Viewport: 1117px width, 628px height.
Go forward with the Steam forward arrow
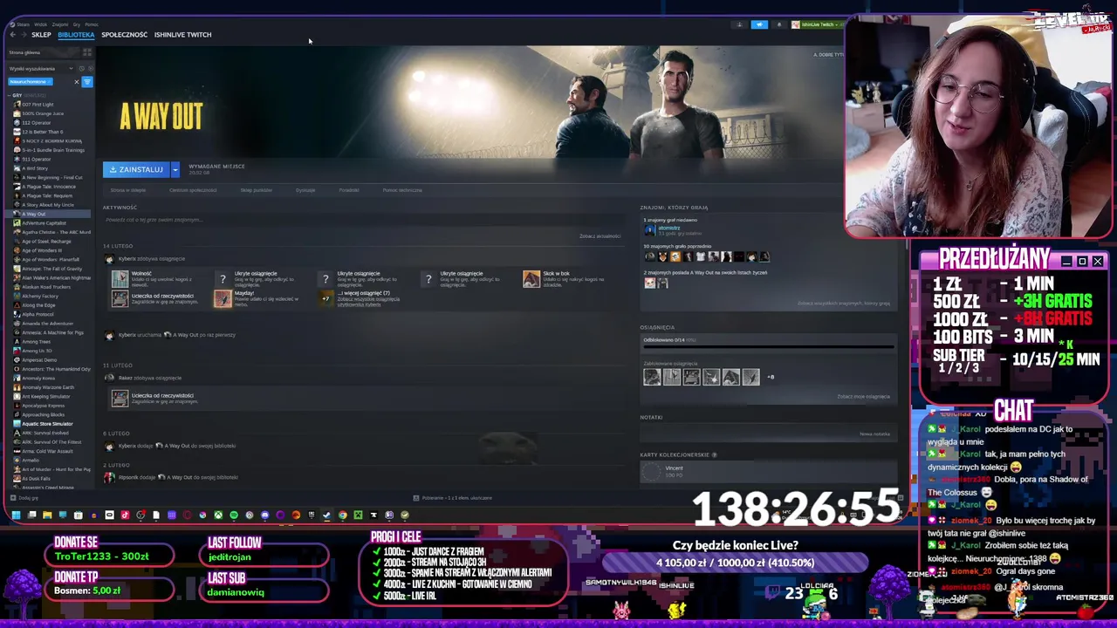(23, 35)
